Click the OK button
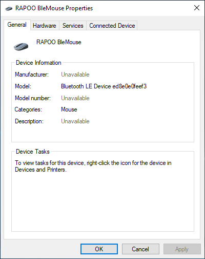Viewport: 205px width, 259px height. (x=99, y=249)
